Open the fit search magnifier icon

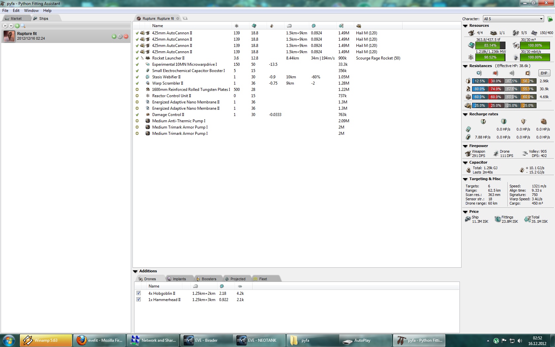click(x=23, y=26)
